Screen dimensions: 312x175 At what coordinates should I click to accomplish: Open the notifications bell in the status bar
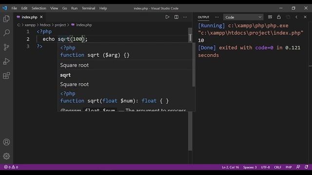click(x=307, y=167)
